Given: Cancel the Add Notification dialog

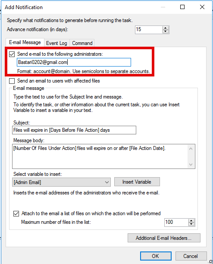Looking at the screenshot, I should 191,256.
